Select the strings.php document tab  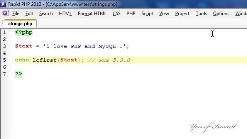pyautogui.click(x=20, y=24)
